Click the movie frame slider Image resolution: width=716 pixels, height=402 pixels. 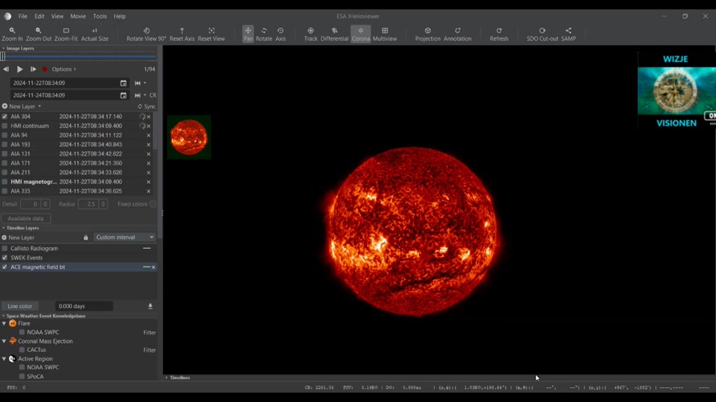pos(79,56)
